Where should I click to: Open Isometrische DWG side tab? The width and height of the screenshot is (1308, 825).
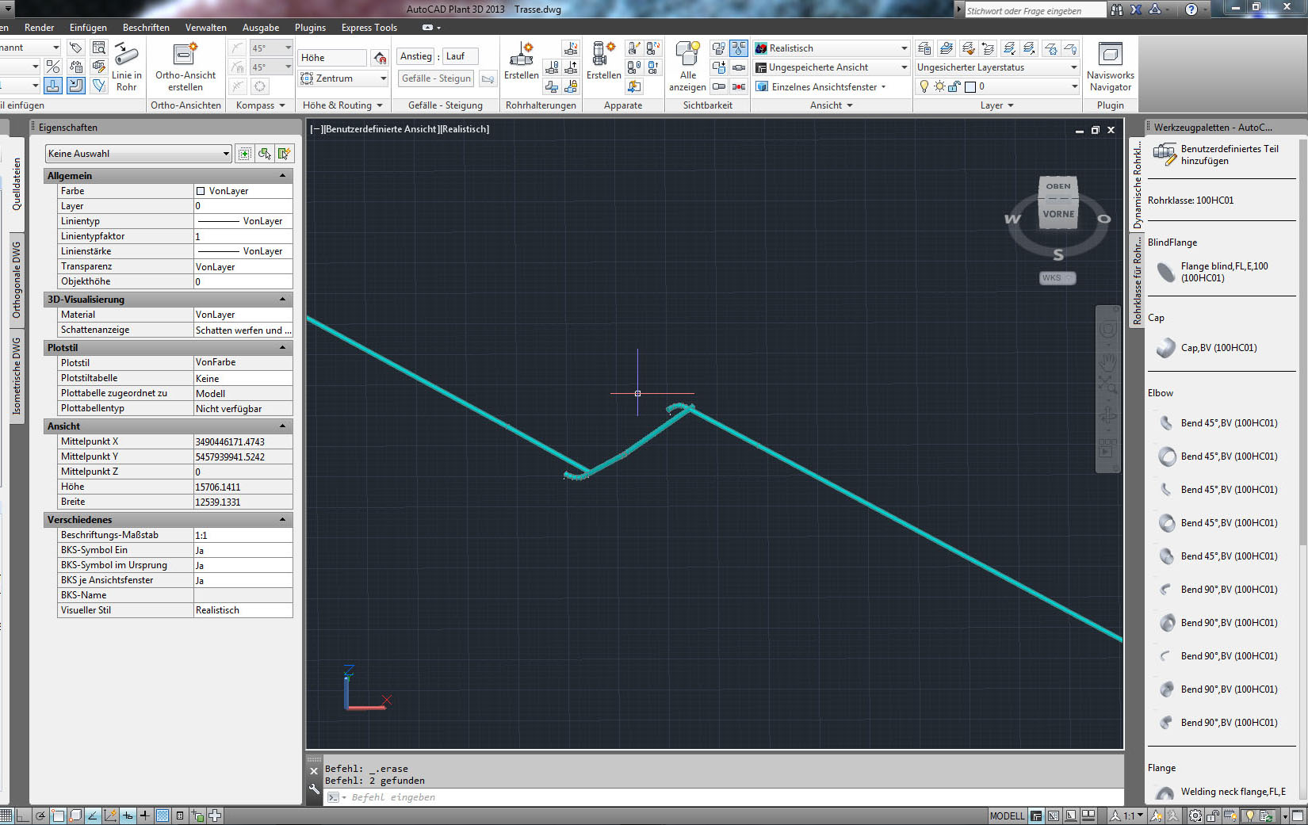17,376
